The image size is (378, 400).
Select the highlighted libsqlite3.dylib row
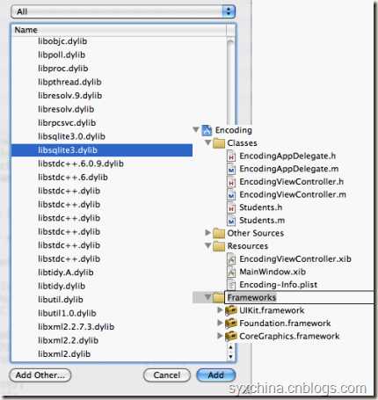[x=102, y=150]
